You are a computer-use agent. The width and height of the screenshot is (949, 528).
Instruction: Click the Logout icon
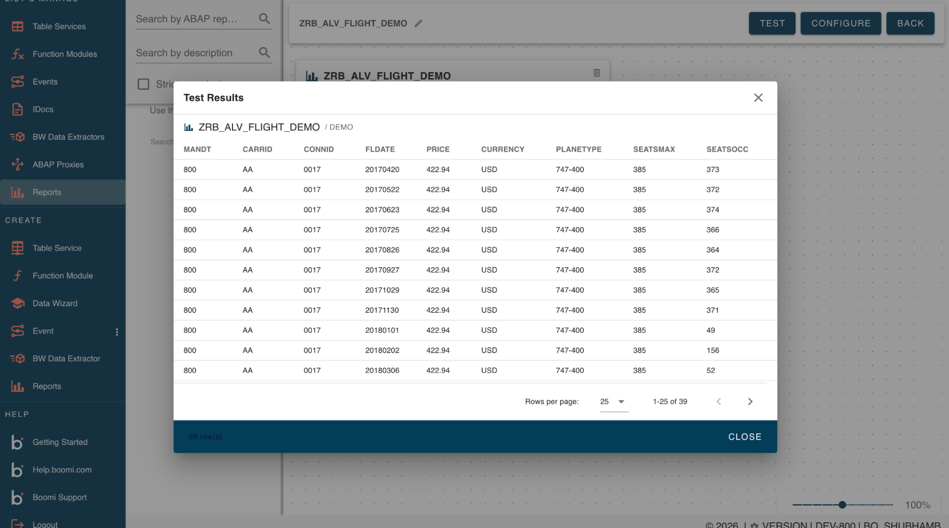[x=18, y=524]
